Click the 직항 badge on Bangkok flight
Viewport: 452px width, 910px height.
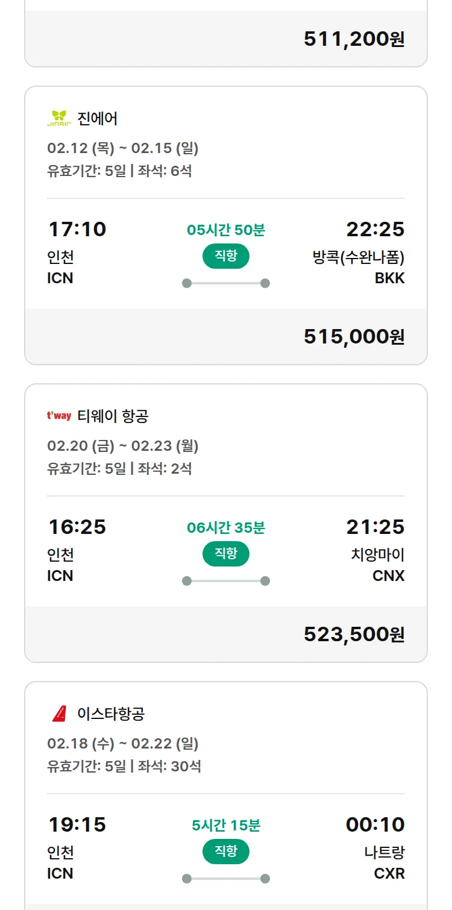point(225,256)
